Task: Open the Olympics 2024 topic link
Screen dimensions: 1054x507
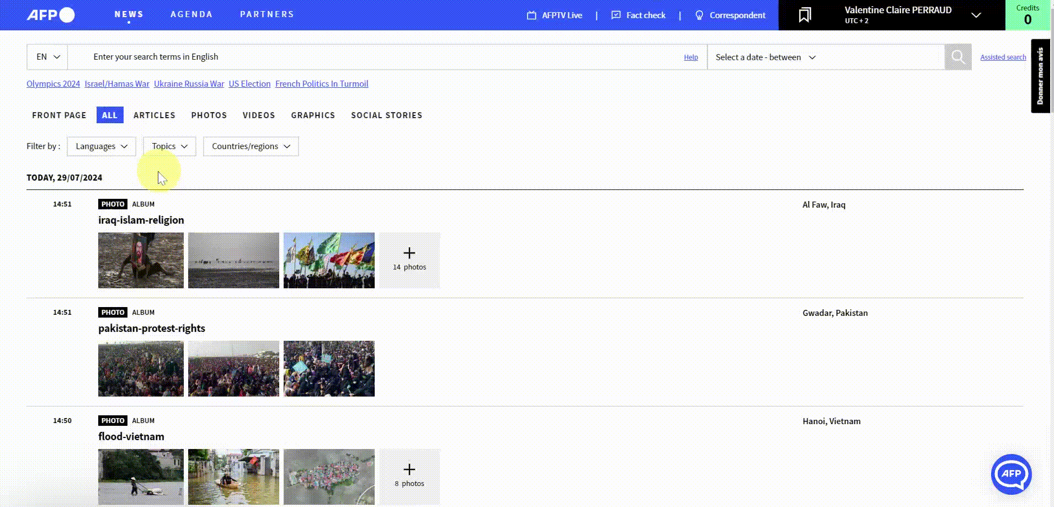Action: click(x=53, y=84)
